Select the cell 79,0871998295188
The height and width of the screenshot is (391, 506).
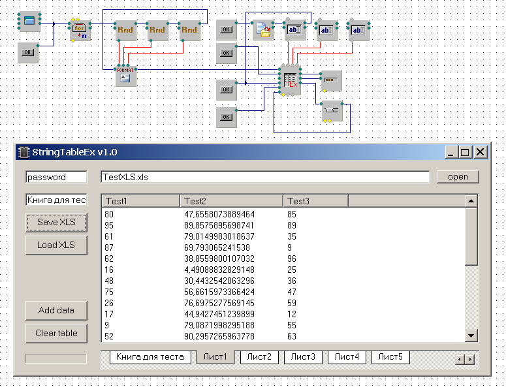coord(219,325)
